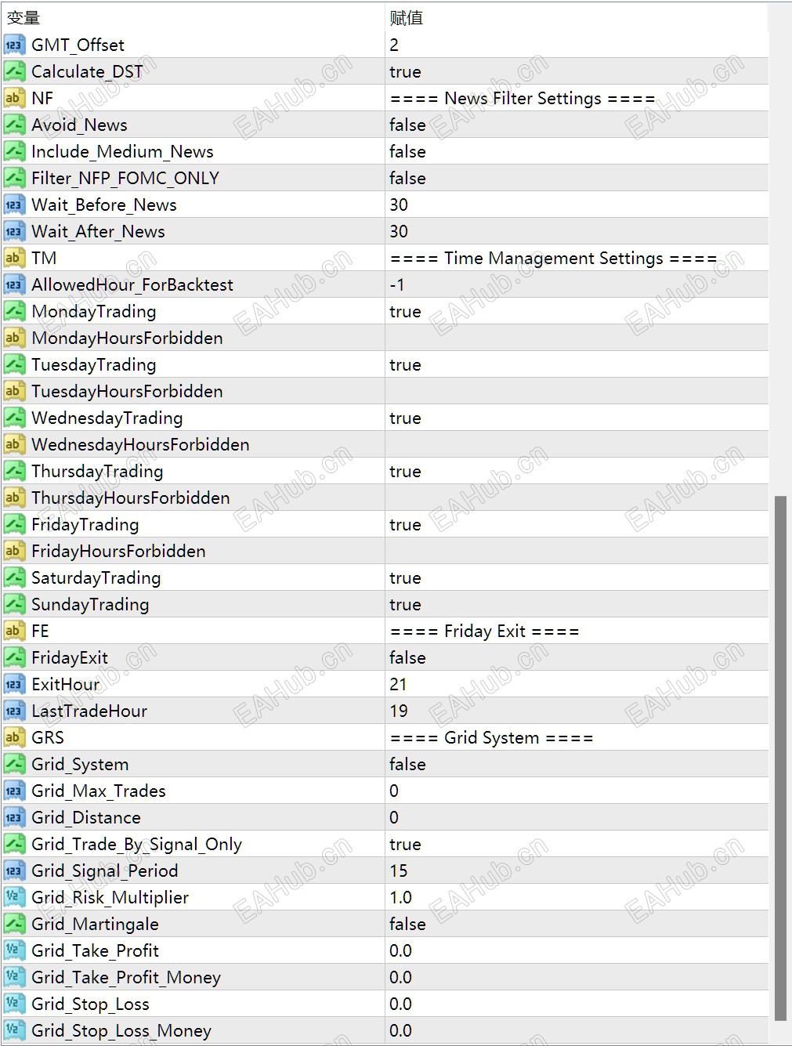Image resolution: width=792 pixels, height=1046 pixels.
Task: Click the bool icon beside MondayTrading
Action: [x=14, y=311]
